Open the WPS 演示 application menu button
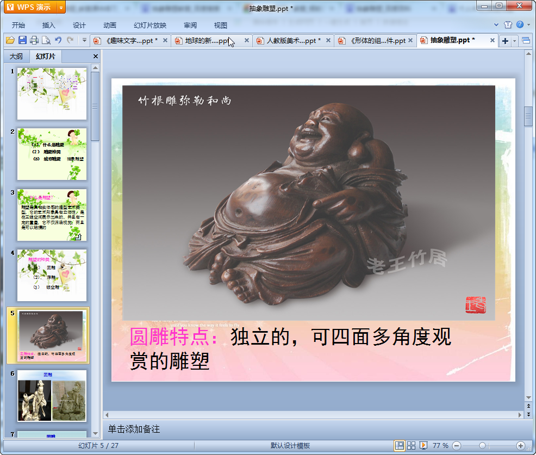Viewport: 536px width, 455px height. 31,7
